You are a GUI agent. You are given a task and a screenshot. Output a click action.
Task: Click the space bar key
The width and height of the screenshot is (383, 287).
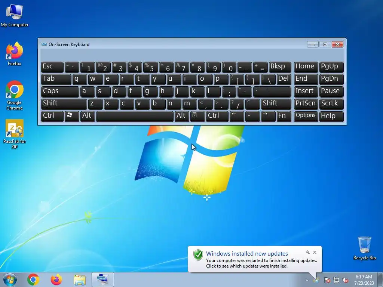135,116
